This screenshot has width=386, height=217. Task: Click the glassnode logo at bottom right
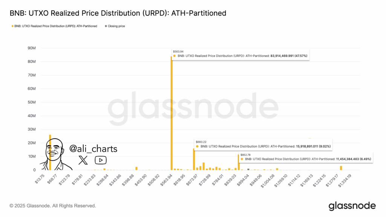(352, 206)
